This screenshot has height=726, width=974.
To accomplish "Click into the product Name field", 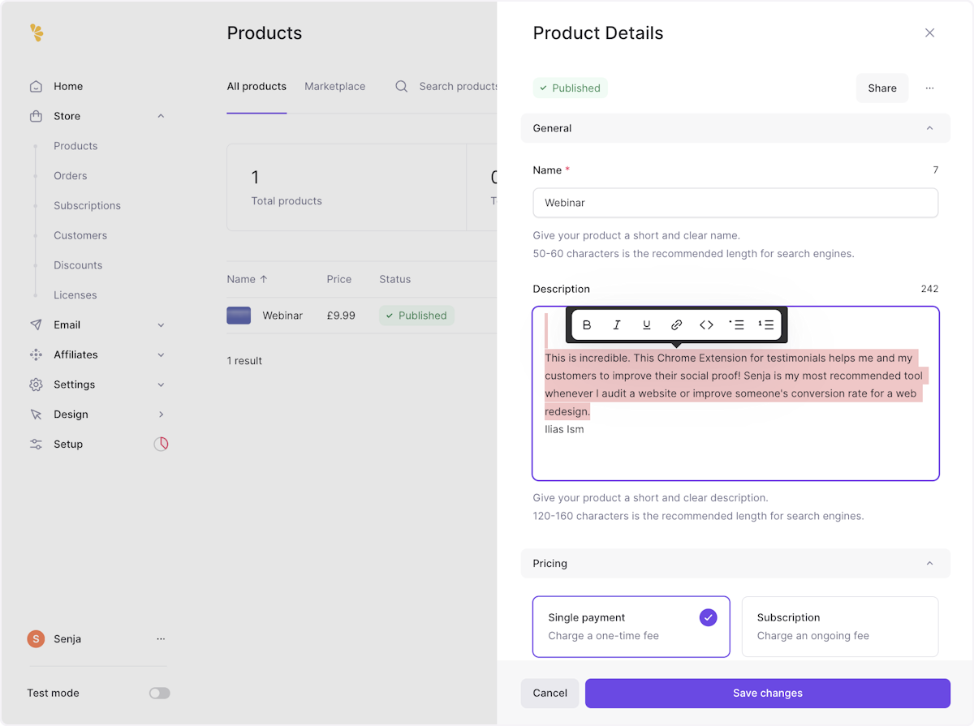I will [x=735, y=203].
